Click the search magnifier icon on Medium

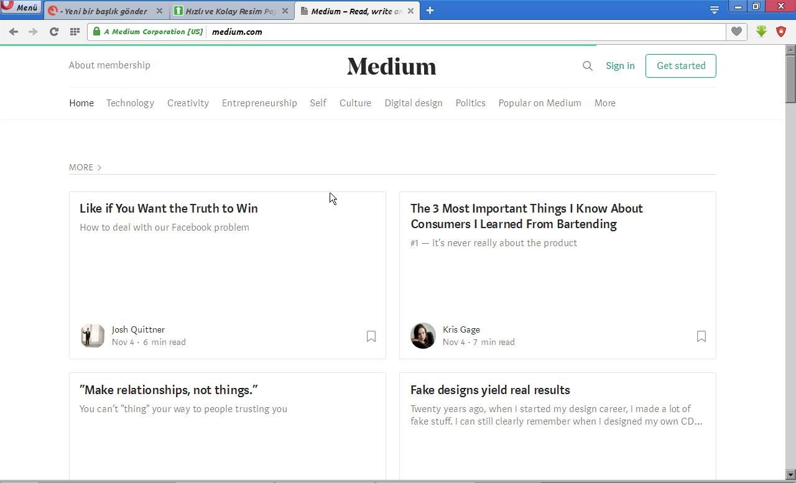point(587,66)
